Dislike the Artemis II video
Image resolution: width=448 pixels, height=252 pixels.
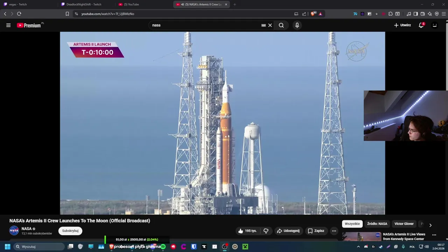266,231
